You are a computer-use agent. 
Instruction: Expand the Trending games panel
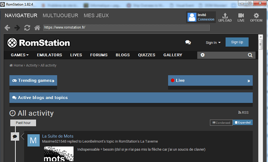tap(33, 80)
